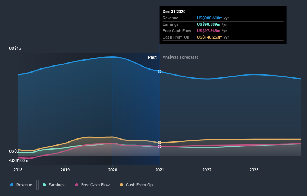Click the Analysts Forecasts label

click(x=181, y=57)
